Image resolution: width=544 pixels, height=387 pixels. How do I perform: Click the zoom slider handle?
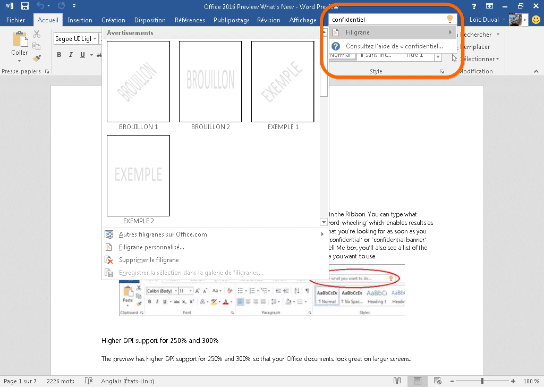pos(482,381)
